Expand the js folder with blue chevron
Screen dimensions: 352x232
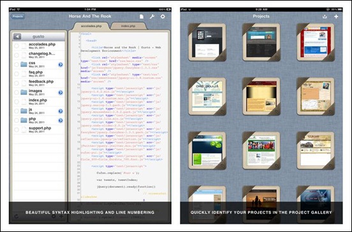coord(61,111)
